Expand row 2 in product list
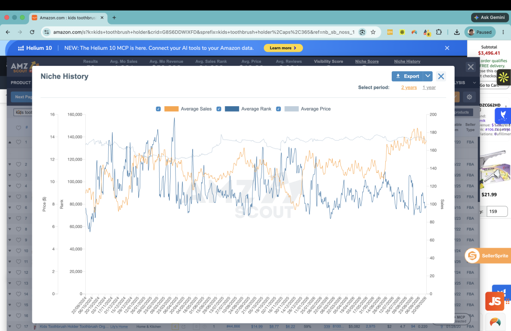511x331 pixels. pyautogui.click(x=10, y=165)
